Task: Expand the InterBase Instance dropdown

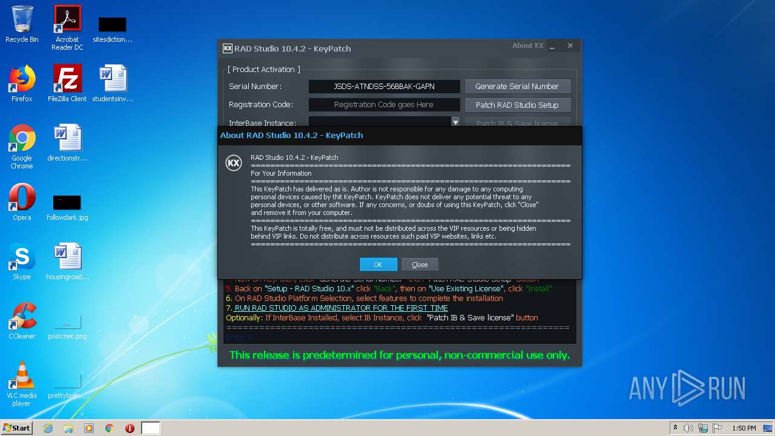Action: [x=455, y=122]
